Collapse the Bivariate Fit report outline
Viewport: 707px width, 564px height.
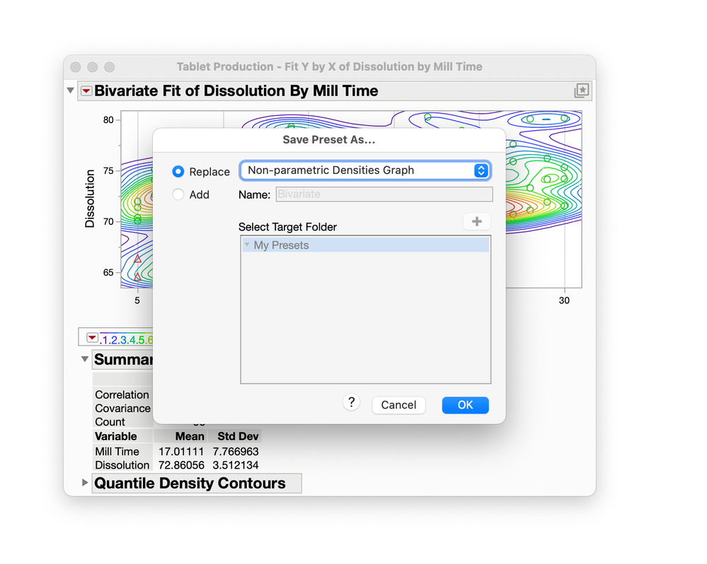point(70,90)
